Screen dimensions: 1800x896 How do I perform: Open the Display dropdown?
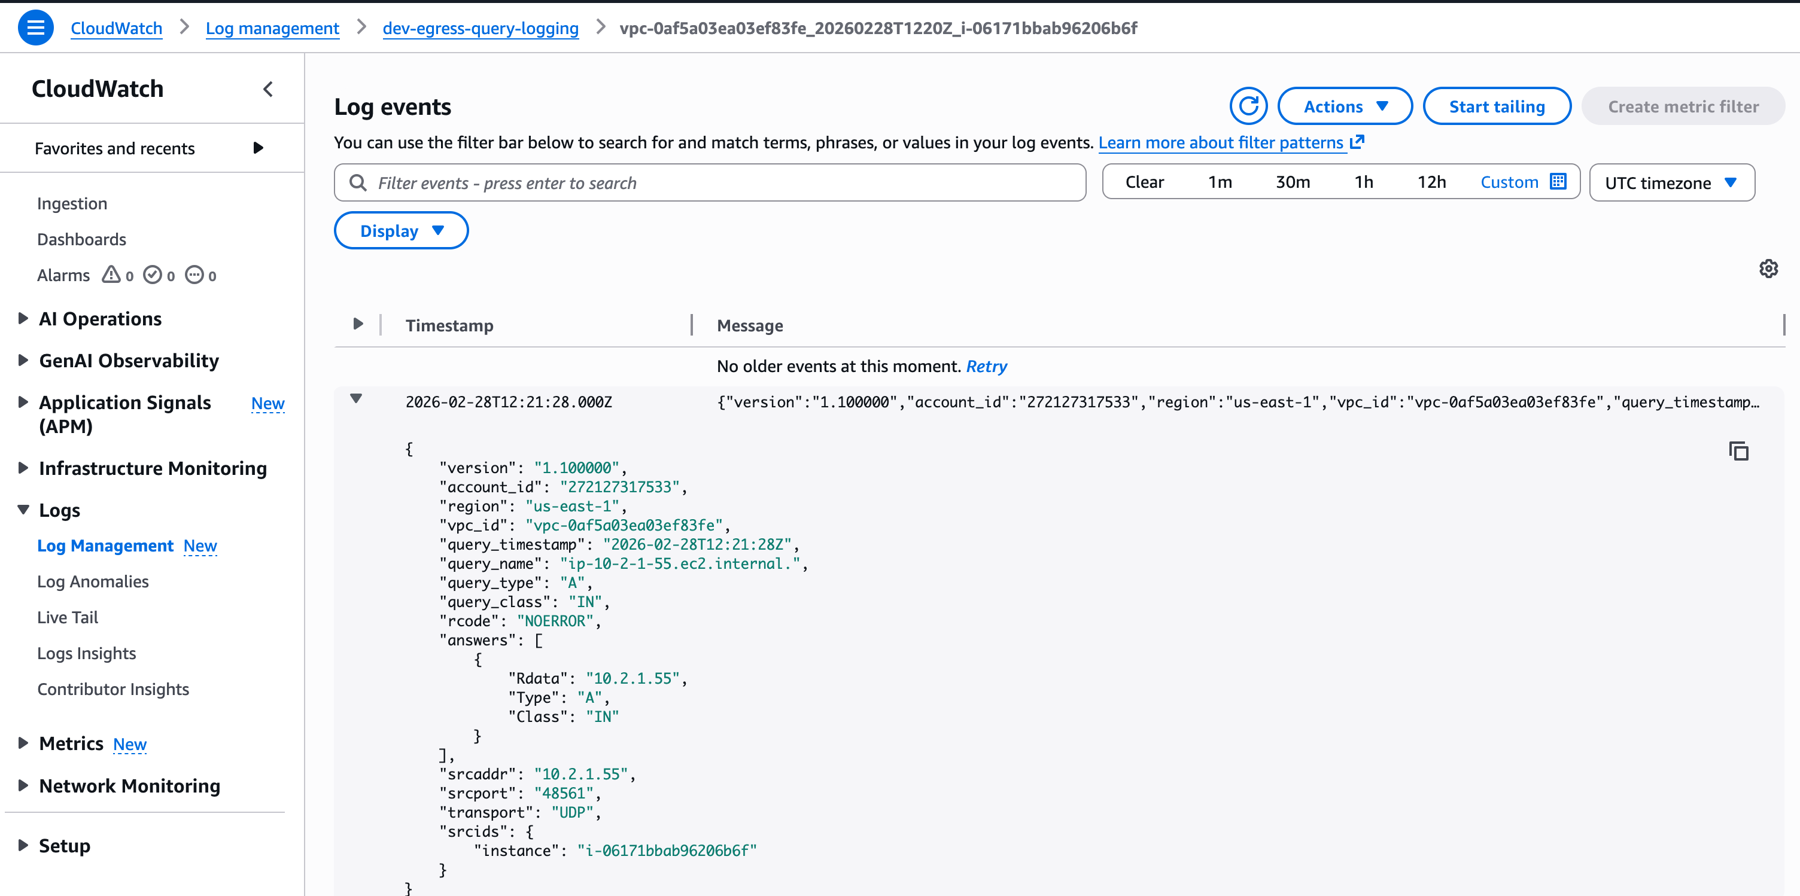(x=401, y=230)
